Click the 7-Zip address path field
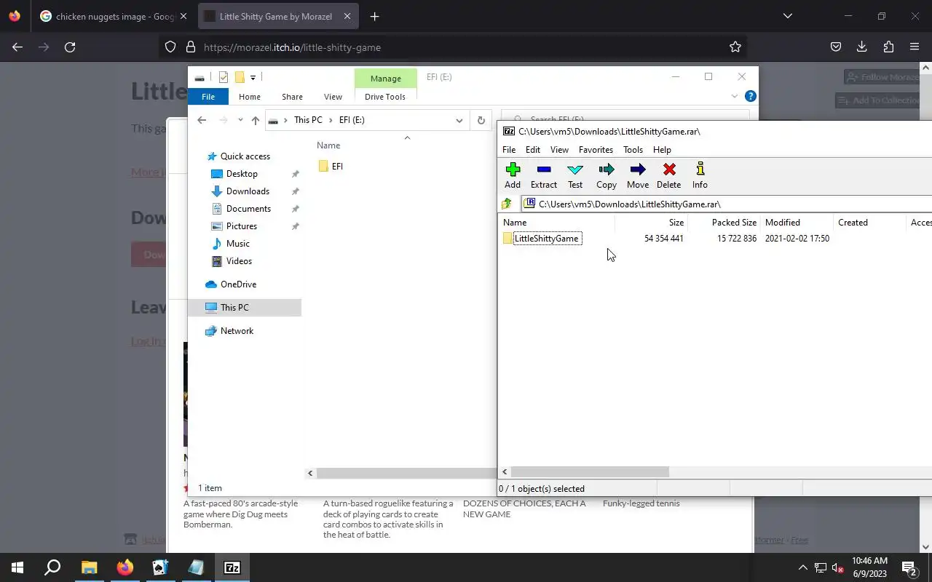 pyautogui.click(x=727, y=204)
